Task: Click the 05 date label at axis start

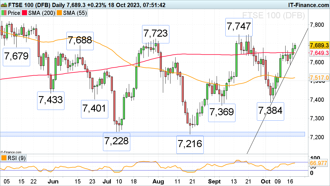Action: click(7, 181)
